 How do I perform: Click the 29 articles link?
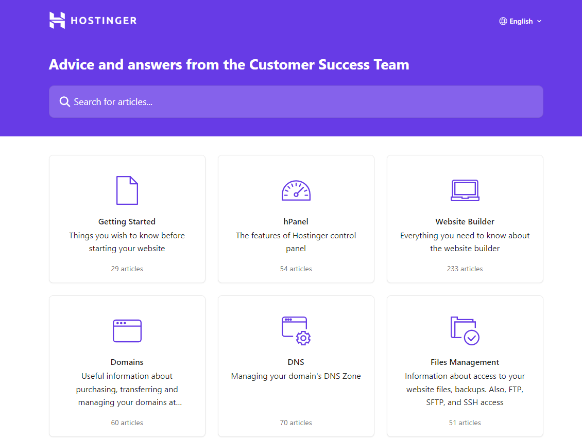(x=127, y=268)
